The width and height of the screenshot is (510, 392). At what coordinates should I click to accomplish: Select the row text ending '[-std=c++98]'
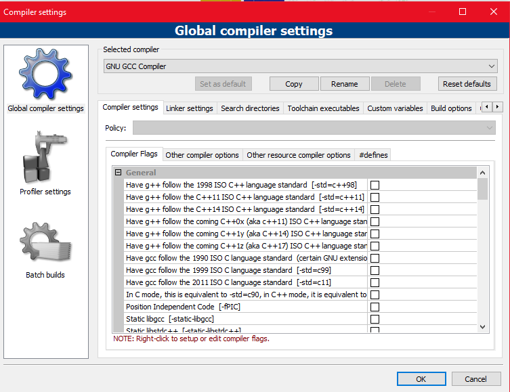pos(241,185)
